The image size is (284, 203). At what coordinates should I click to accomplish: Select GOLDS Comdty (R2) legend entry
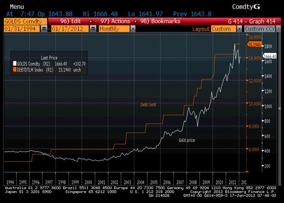[49, 64]
